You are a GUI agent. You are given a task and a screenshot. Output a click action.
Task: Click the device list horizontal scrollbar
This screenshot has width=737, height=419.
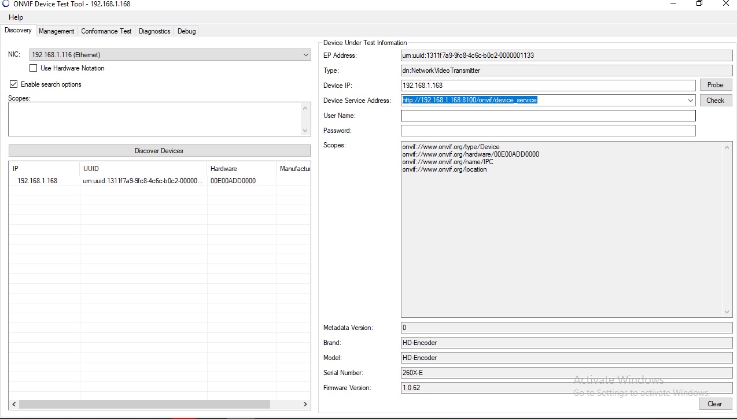coord(145,405)
